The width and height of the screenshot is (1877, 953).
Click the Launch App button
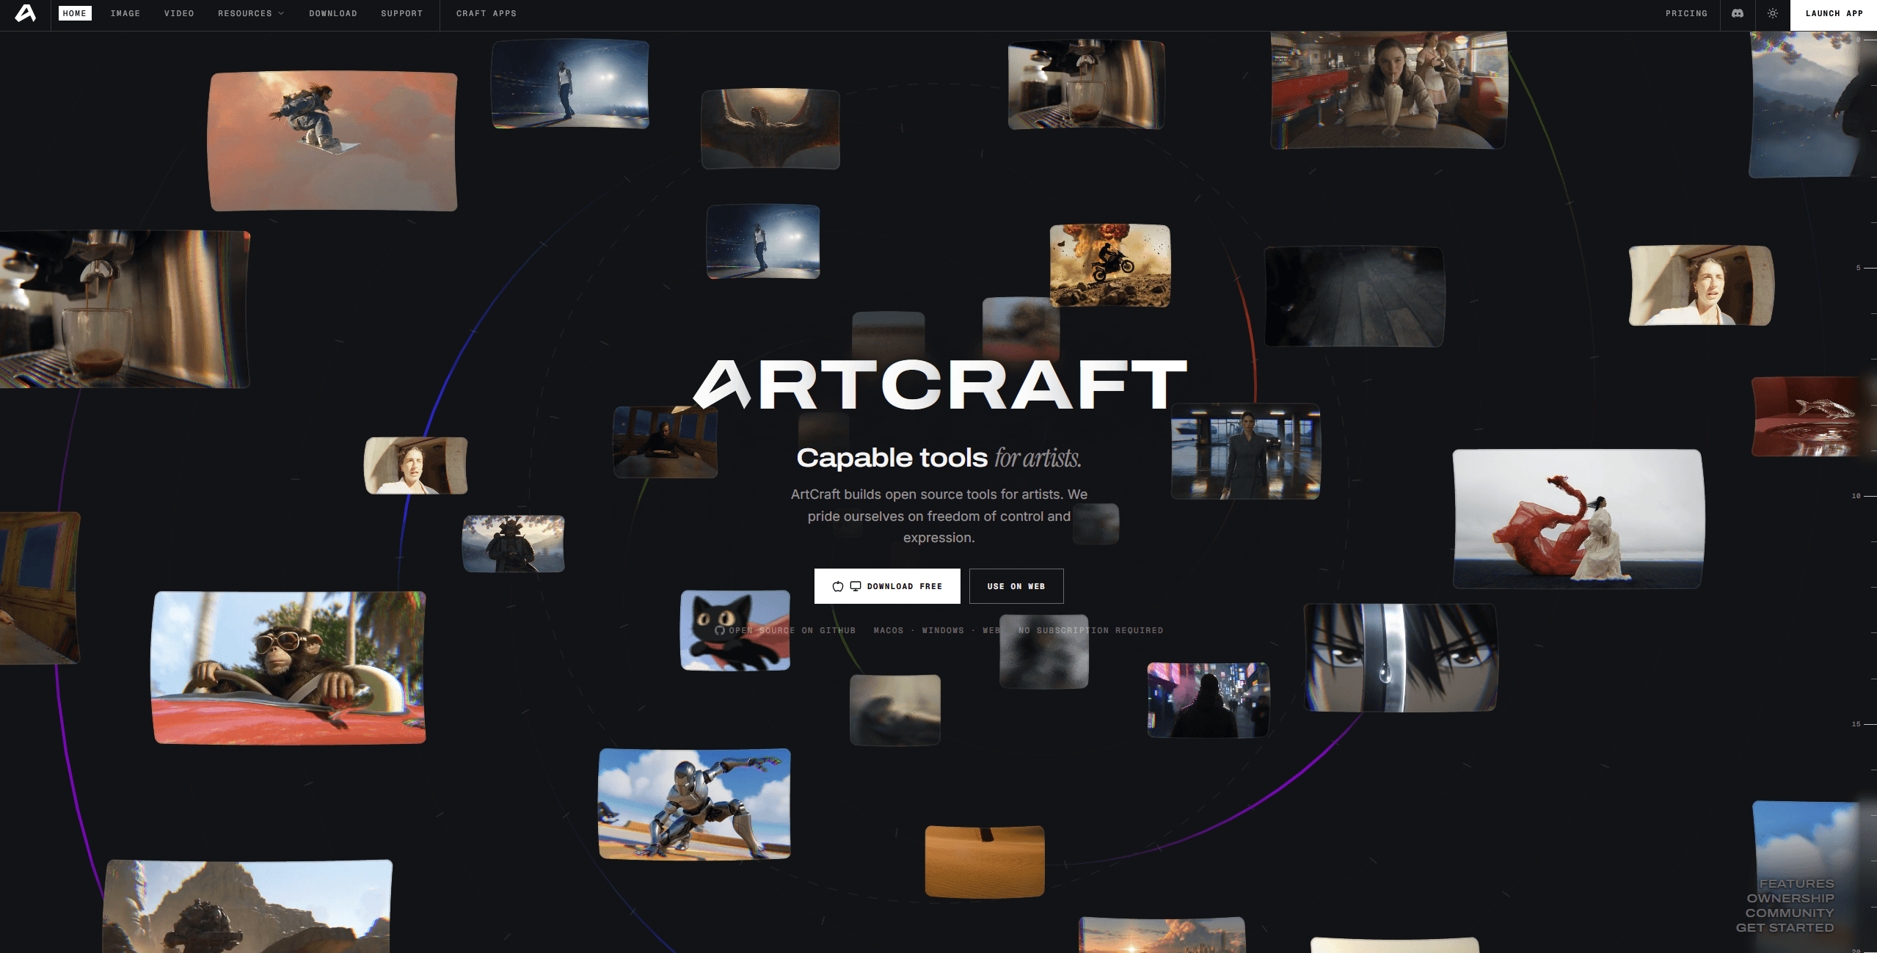1834,15
